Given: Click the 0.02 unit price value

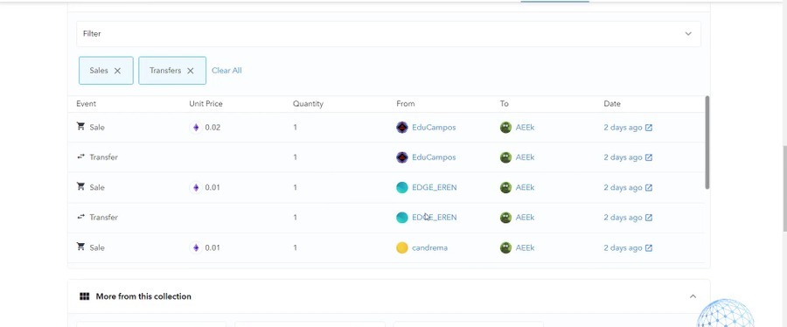Looking at the screenshot, I should 212,128.
